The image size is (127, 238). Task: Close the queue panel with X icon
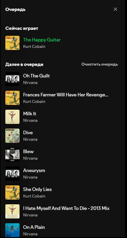(x=115, y=9)
